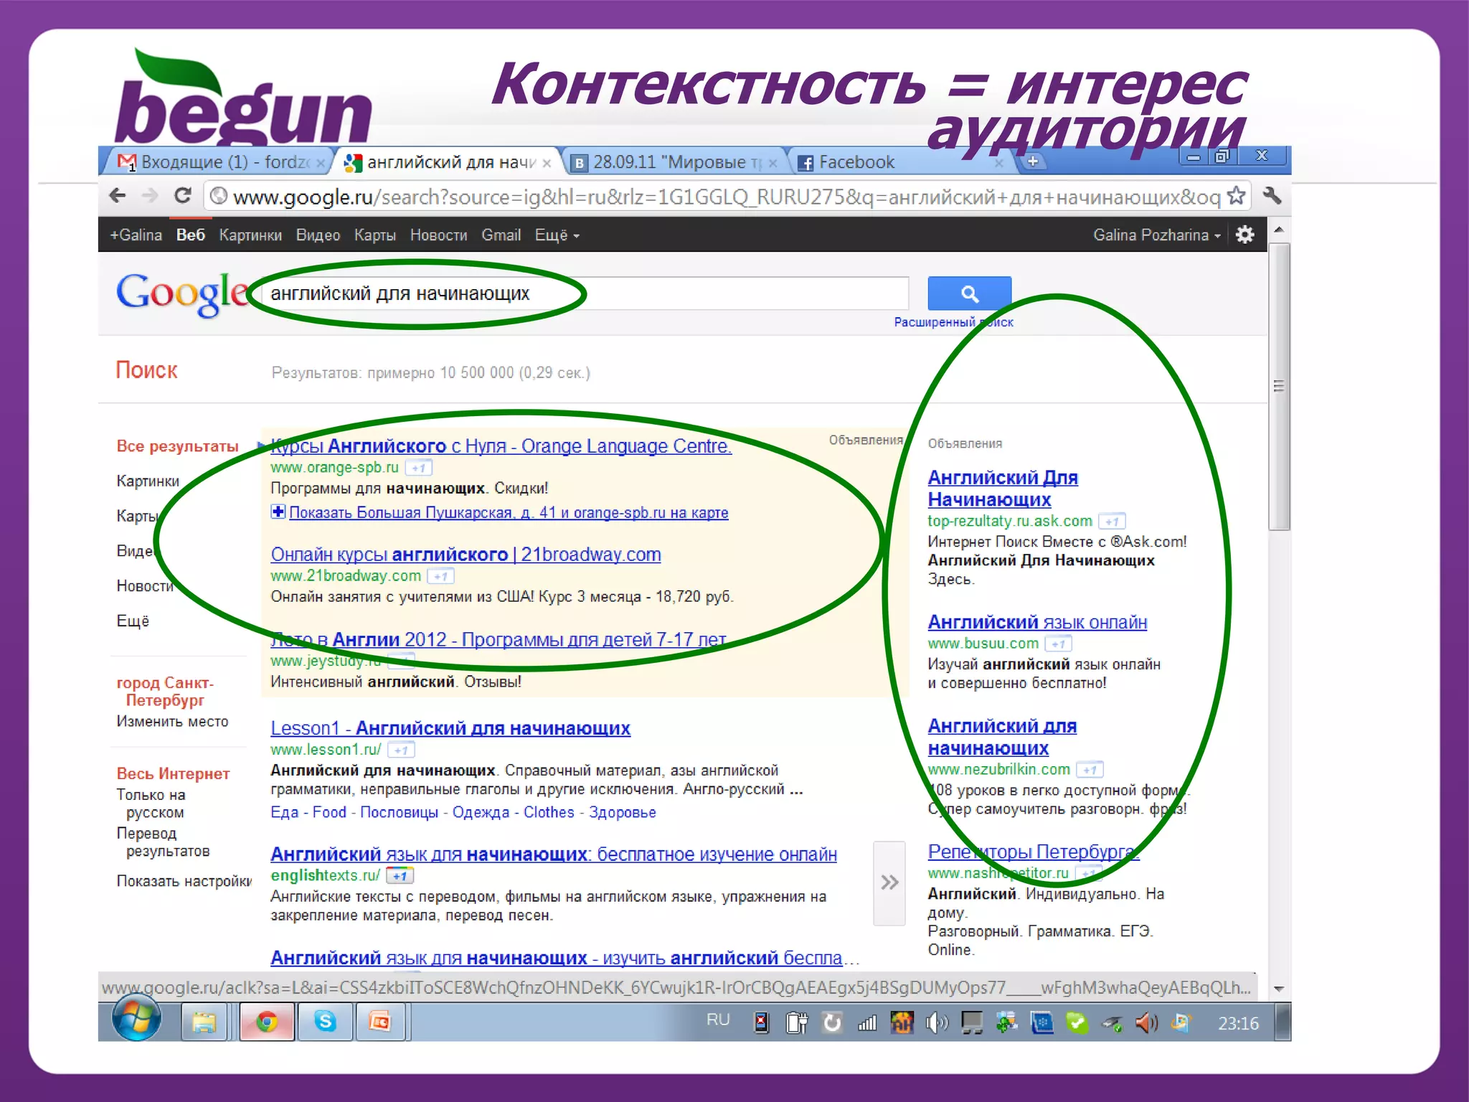The width and height of the screenshot is (1469, 1102).
Task: Filter by Картинки in left sidebar
Action: (x=148, y=481)
